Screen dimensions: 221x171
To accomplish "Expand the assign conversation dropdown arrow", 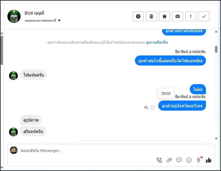I will [59, 20].
